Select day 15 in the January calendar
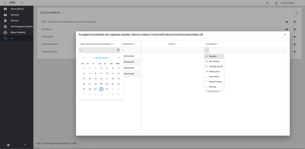305x149 pixels. click(96, 79)
